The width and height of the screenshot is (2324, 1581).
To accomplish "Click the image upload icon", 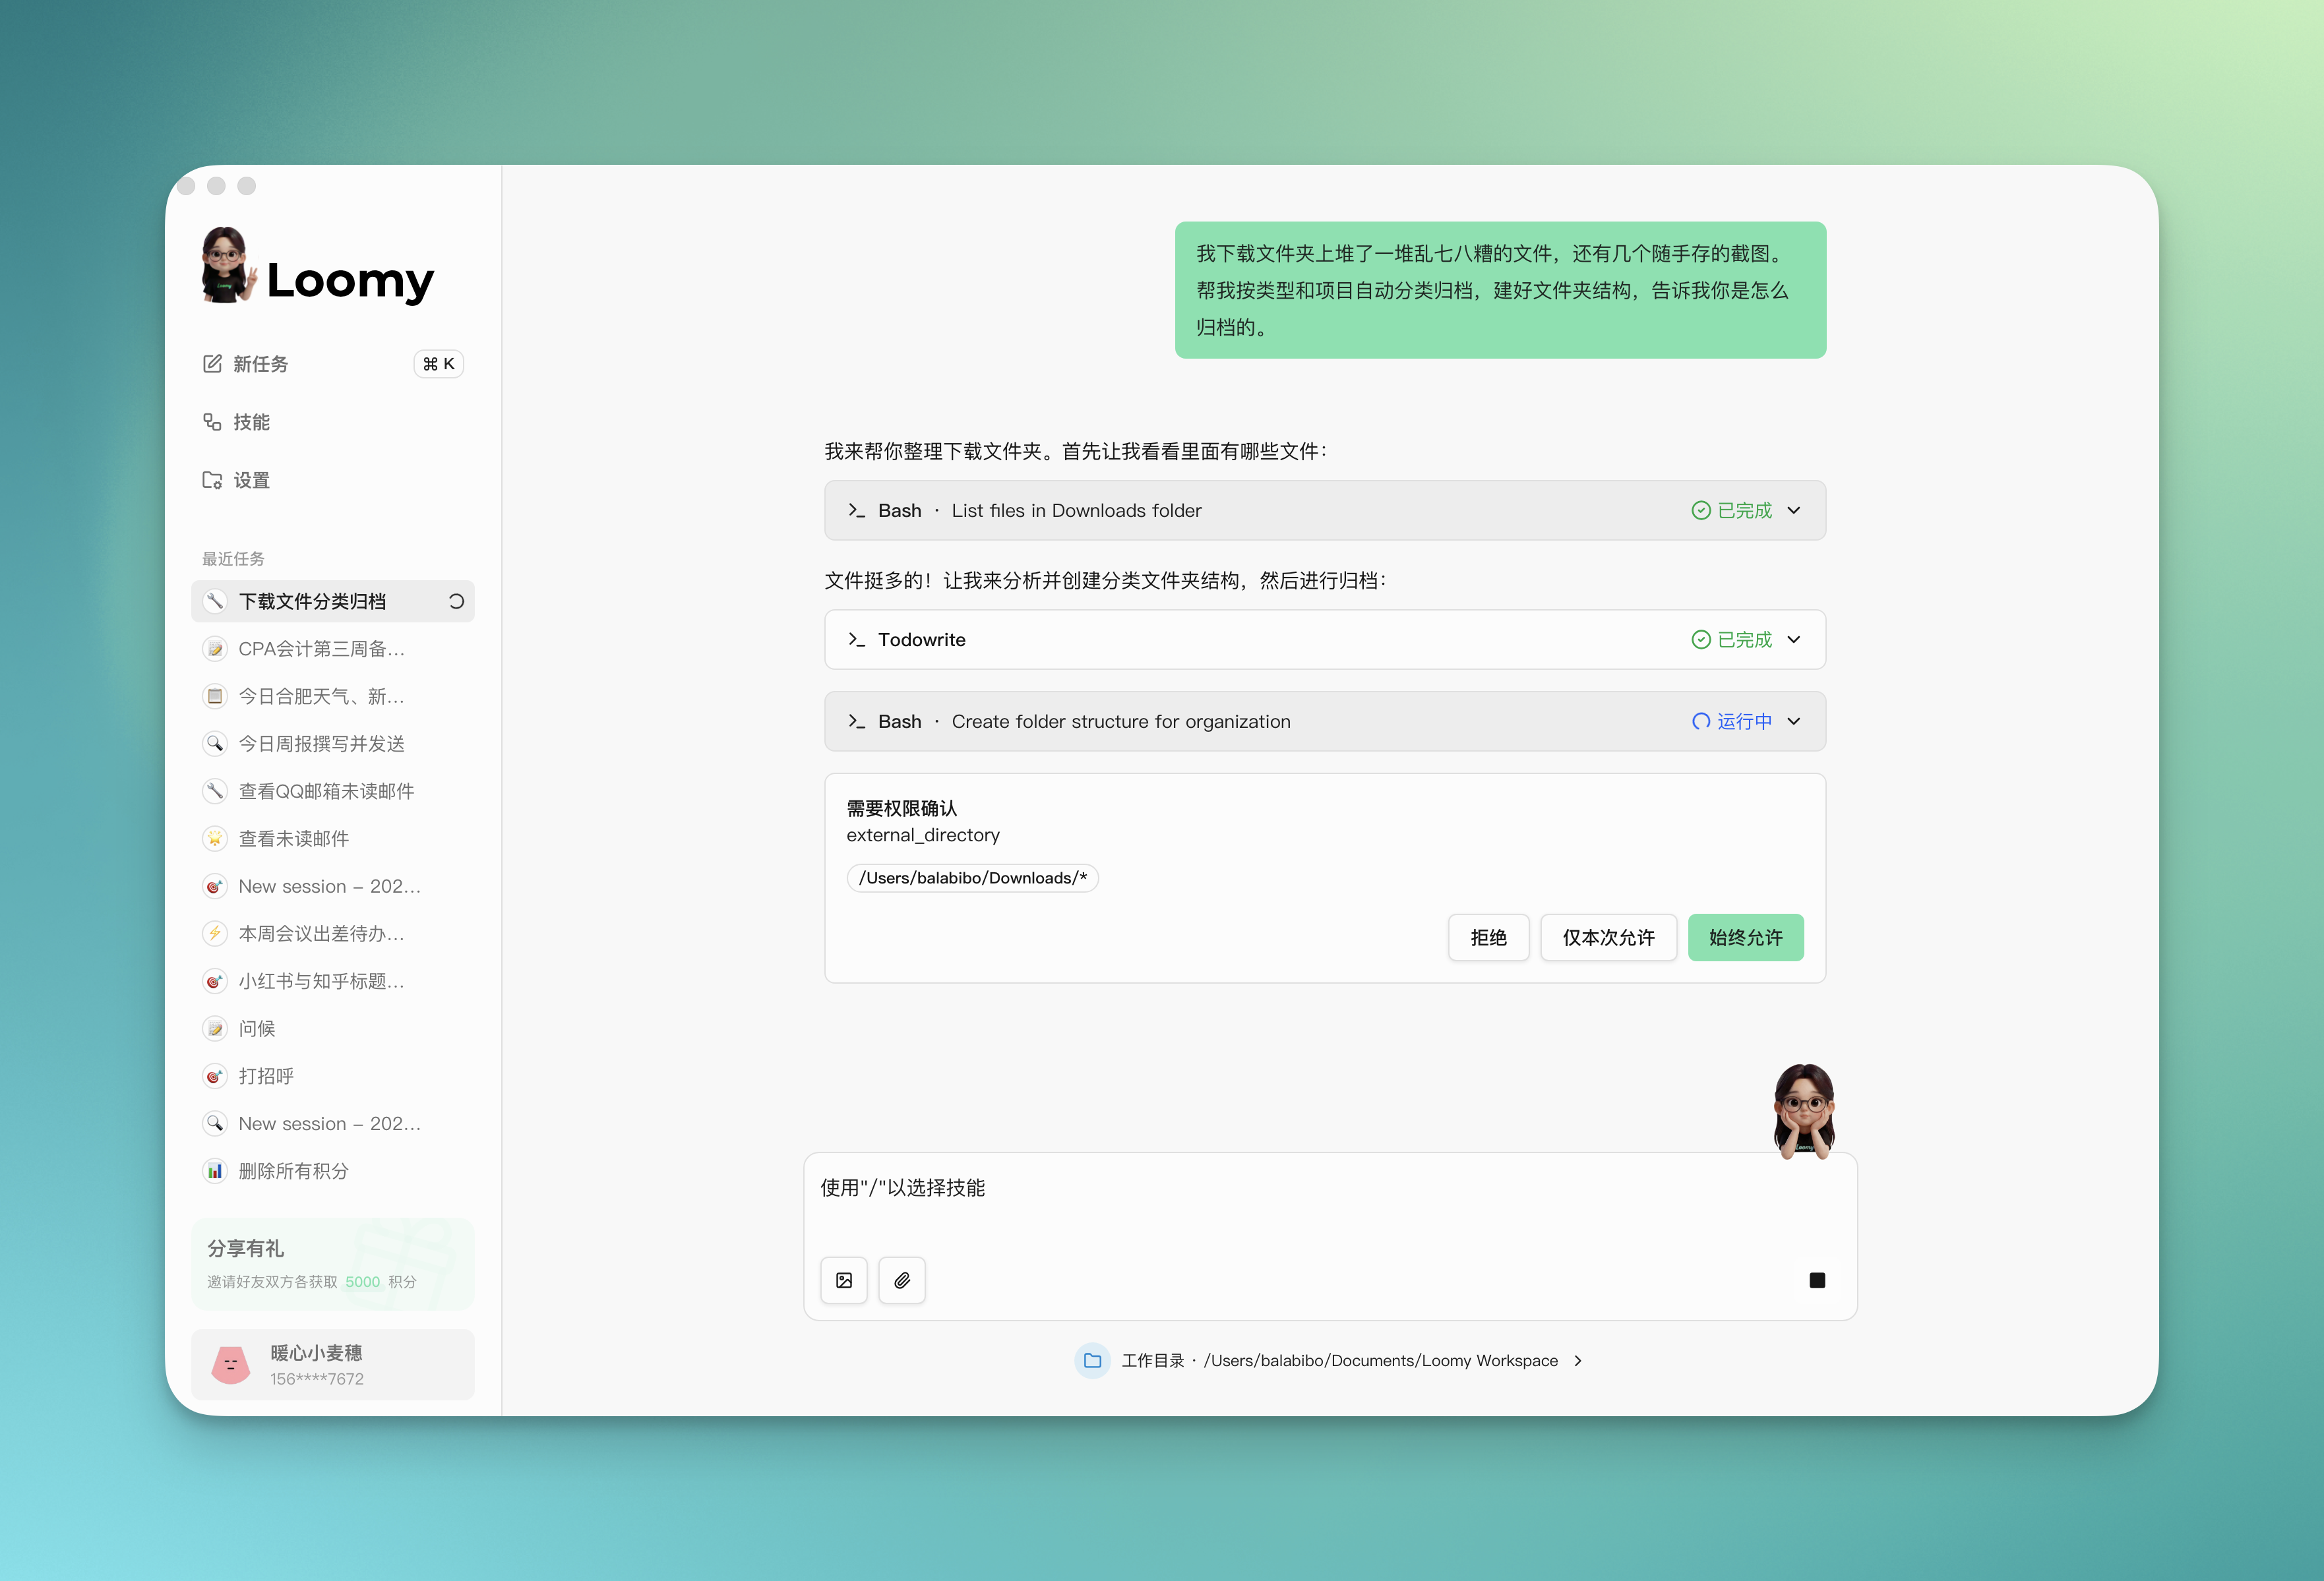I will click(x=844, y=1280).
